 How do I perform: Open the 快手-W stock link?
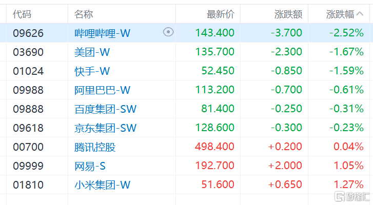[x=92, y=71]
